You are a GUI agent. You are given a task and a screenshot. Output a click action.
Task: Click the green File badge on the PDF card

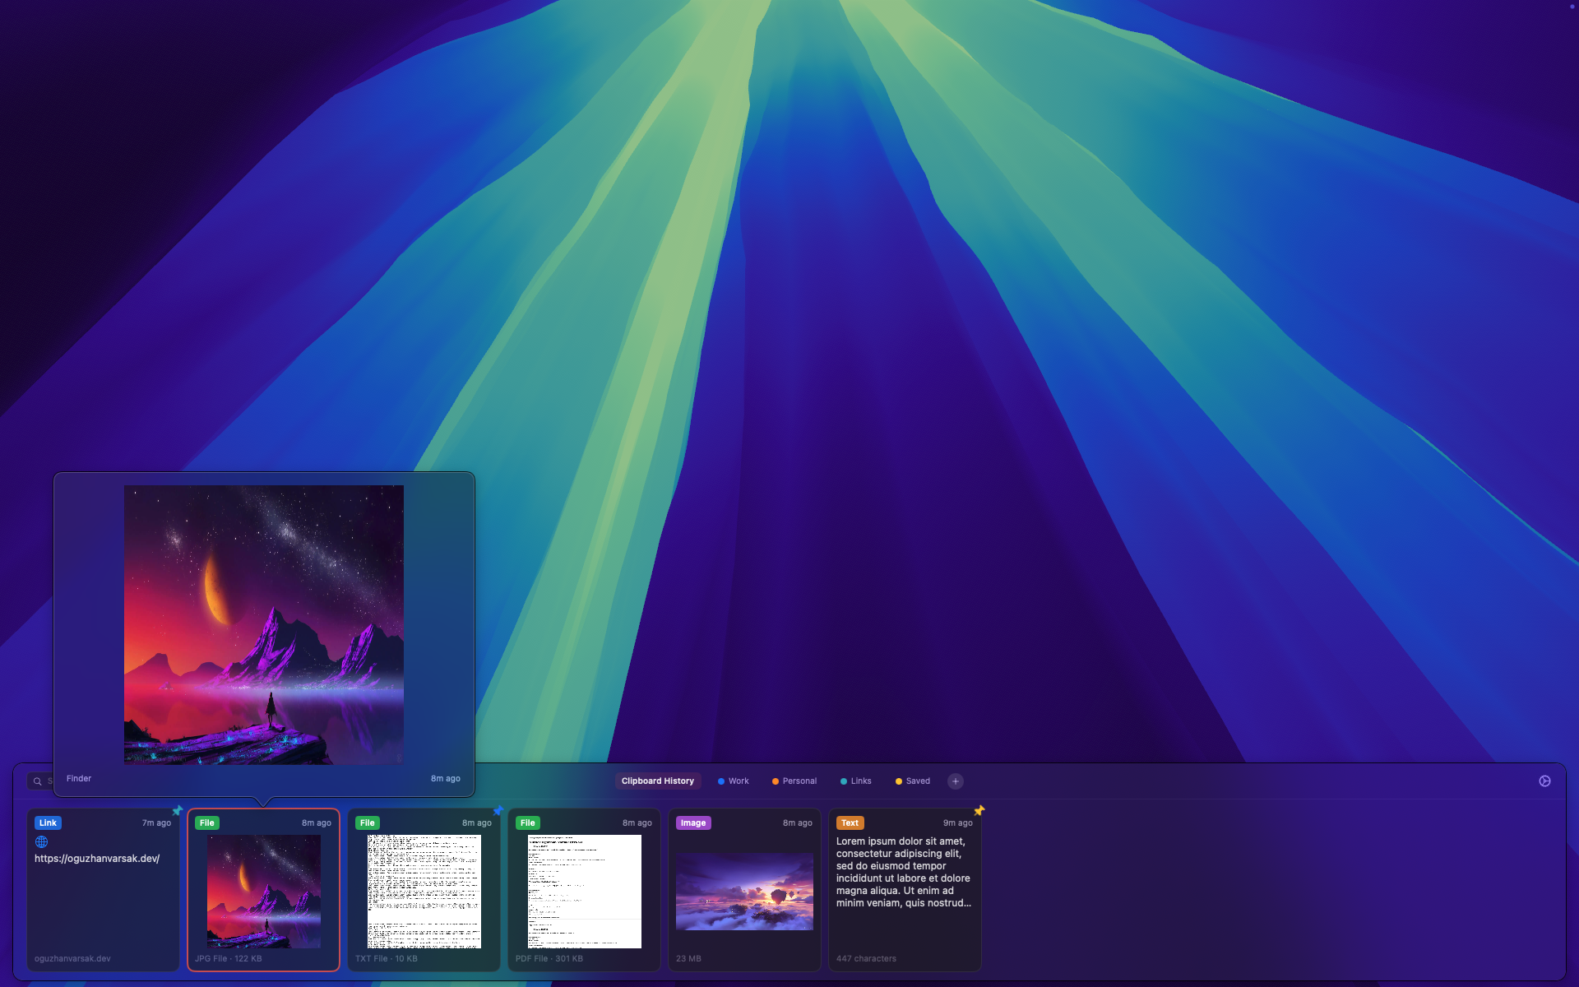528,822
